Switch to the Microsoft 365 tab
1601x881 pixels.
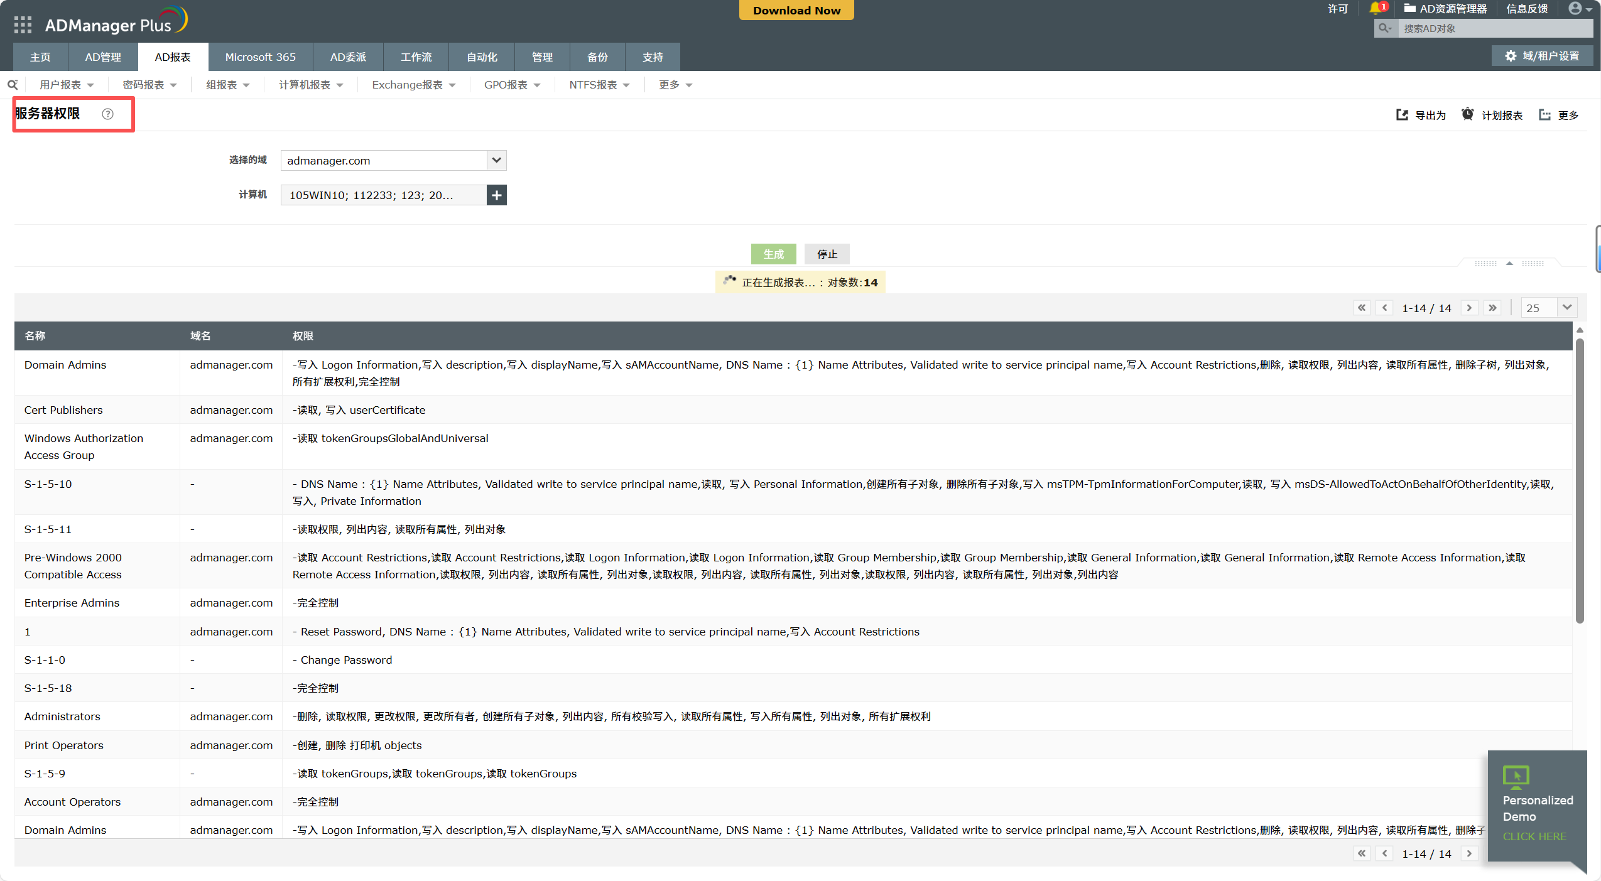pyautogui.click(x=260, y=57)
